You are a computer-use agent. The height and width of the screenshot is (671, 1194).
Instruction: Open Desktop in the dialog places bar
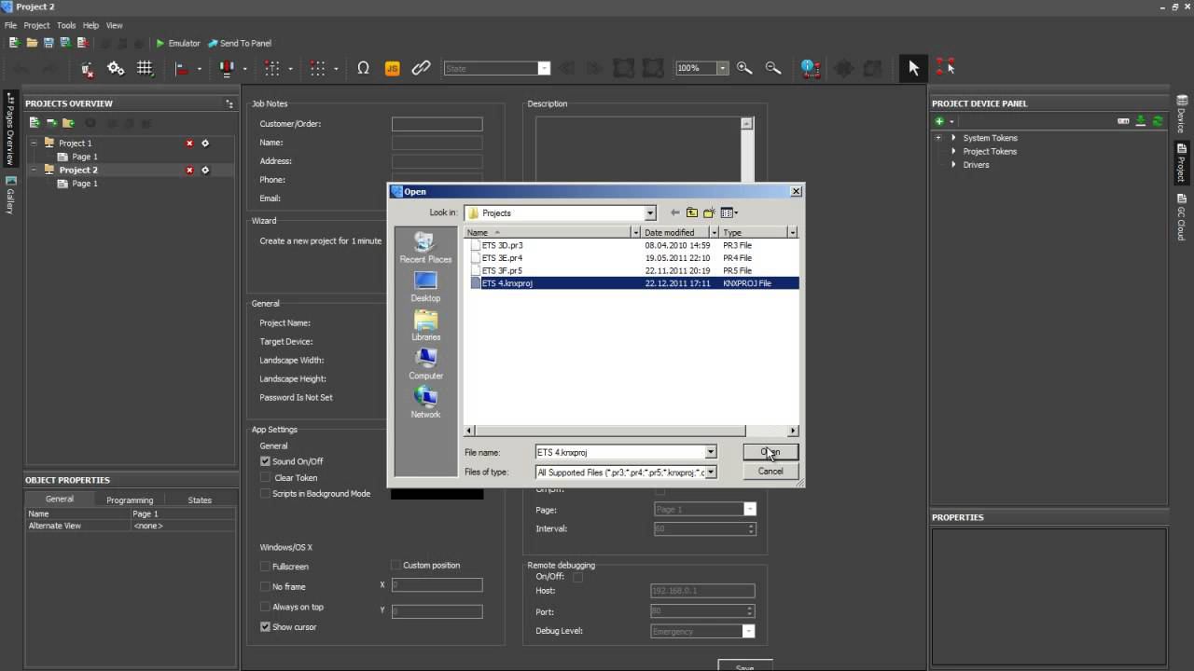coord(425,285)
